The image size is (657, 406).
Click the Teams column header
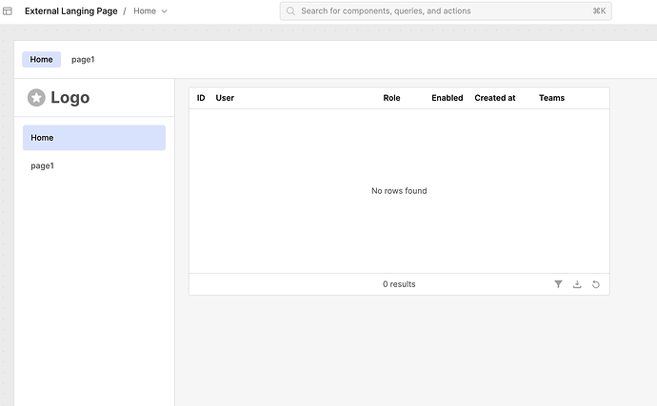pyautogui.click(x=551, y=98)
